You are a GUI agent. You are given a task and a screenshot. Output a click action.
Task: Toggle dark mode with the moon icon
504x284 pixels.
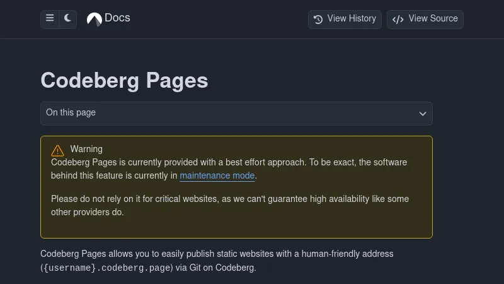point(68,19)
